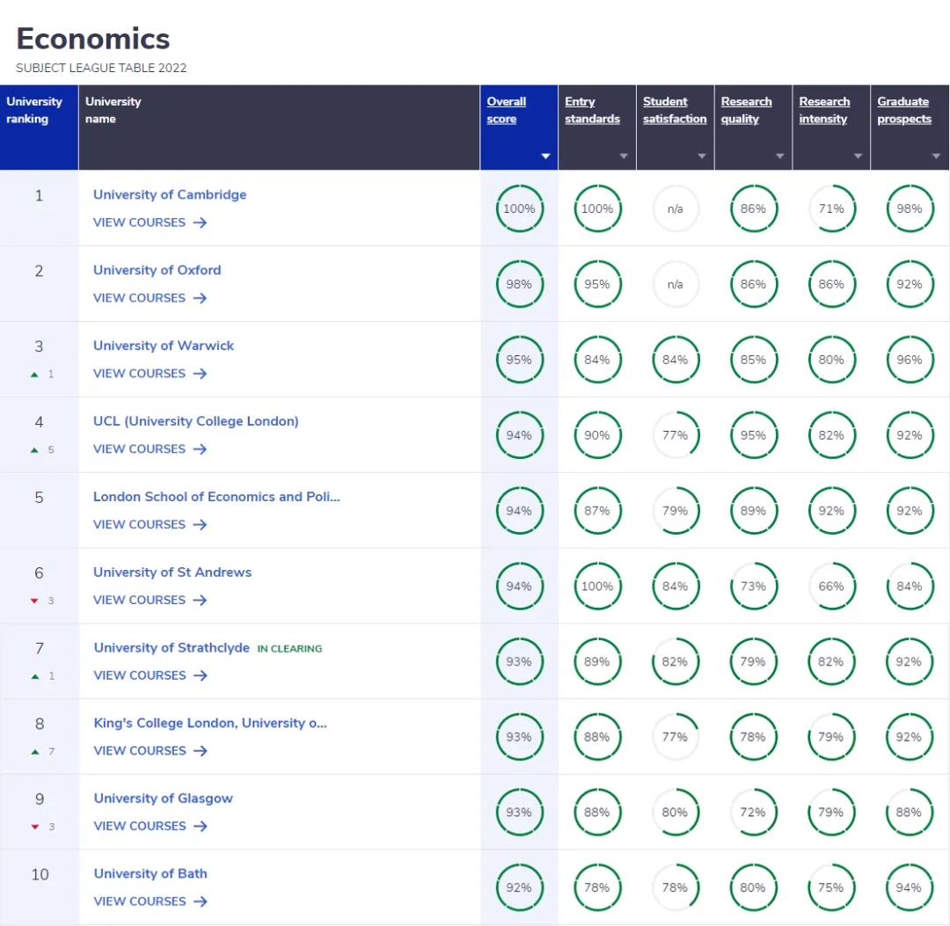Open Student satisfaction column sort arrow
Screen dimensions: 950x926
point(702,157)
